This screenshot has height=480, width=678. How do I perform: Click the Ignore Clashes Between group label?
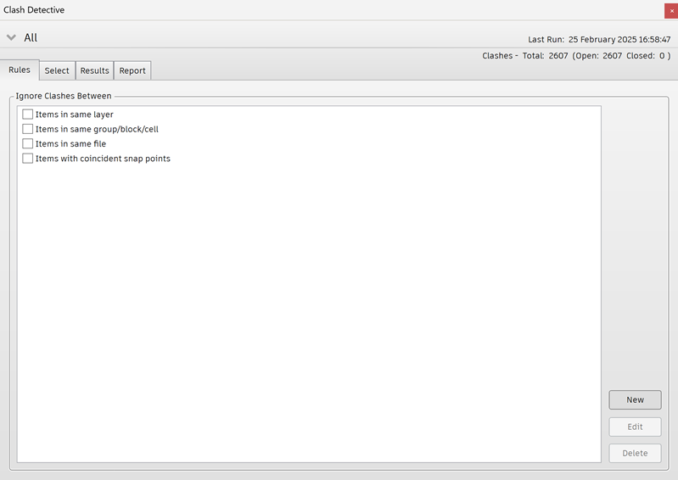(x=64, y=96)
